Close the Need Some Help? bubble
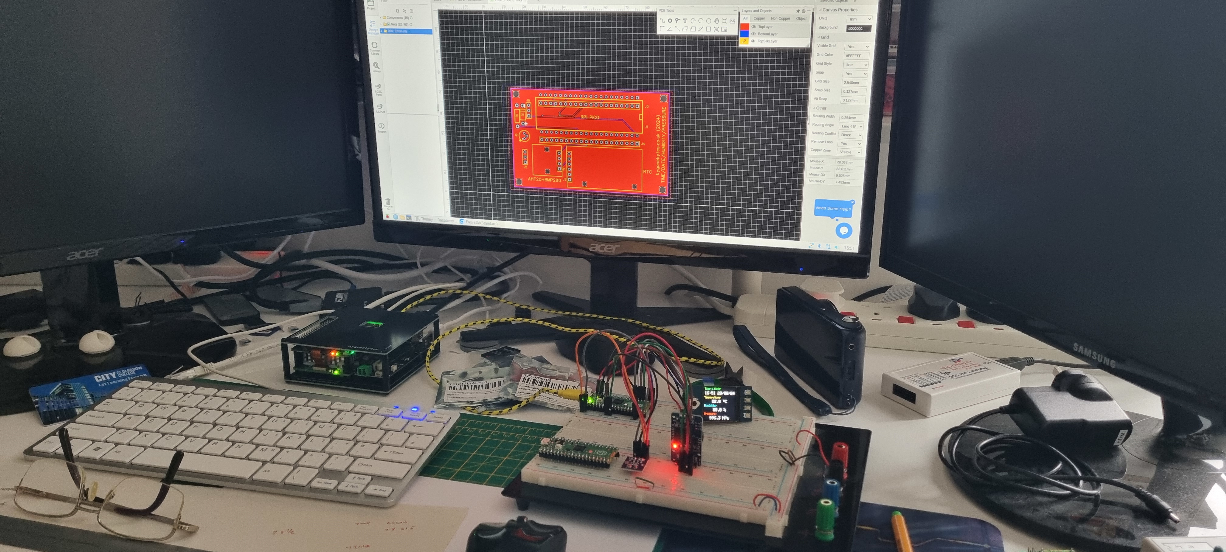This screenshot has width=1226, height=552. 853,202
